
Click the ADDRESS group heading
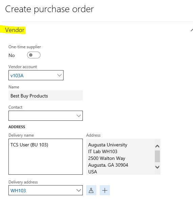click(x=17, y=127)
